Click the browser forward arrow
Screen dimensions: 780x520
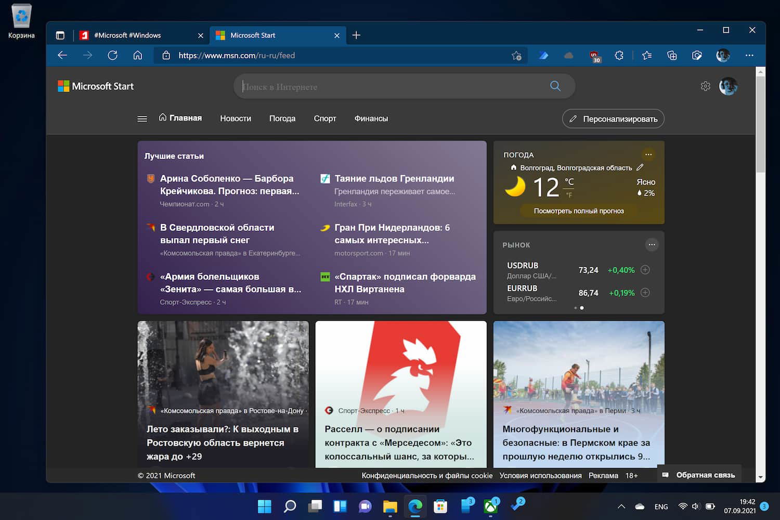[x=87, y=55]
